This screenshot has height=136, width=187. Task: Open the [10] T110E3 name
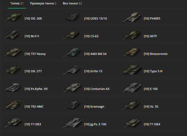[x=33, y=124]
